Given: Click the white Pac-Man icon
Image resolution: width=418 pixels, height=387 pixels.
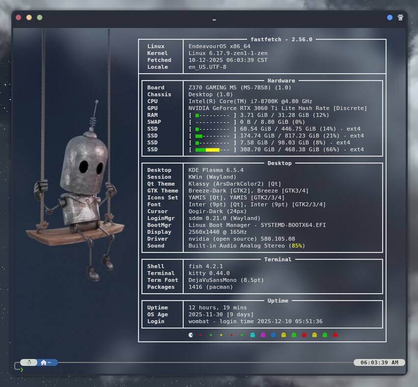Looking at the screenshot, I should tap(191, 335).
